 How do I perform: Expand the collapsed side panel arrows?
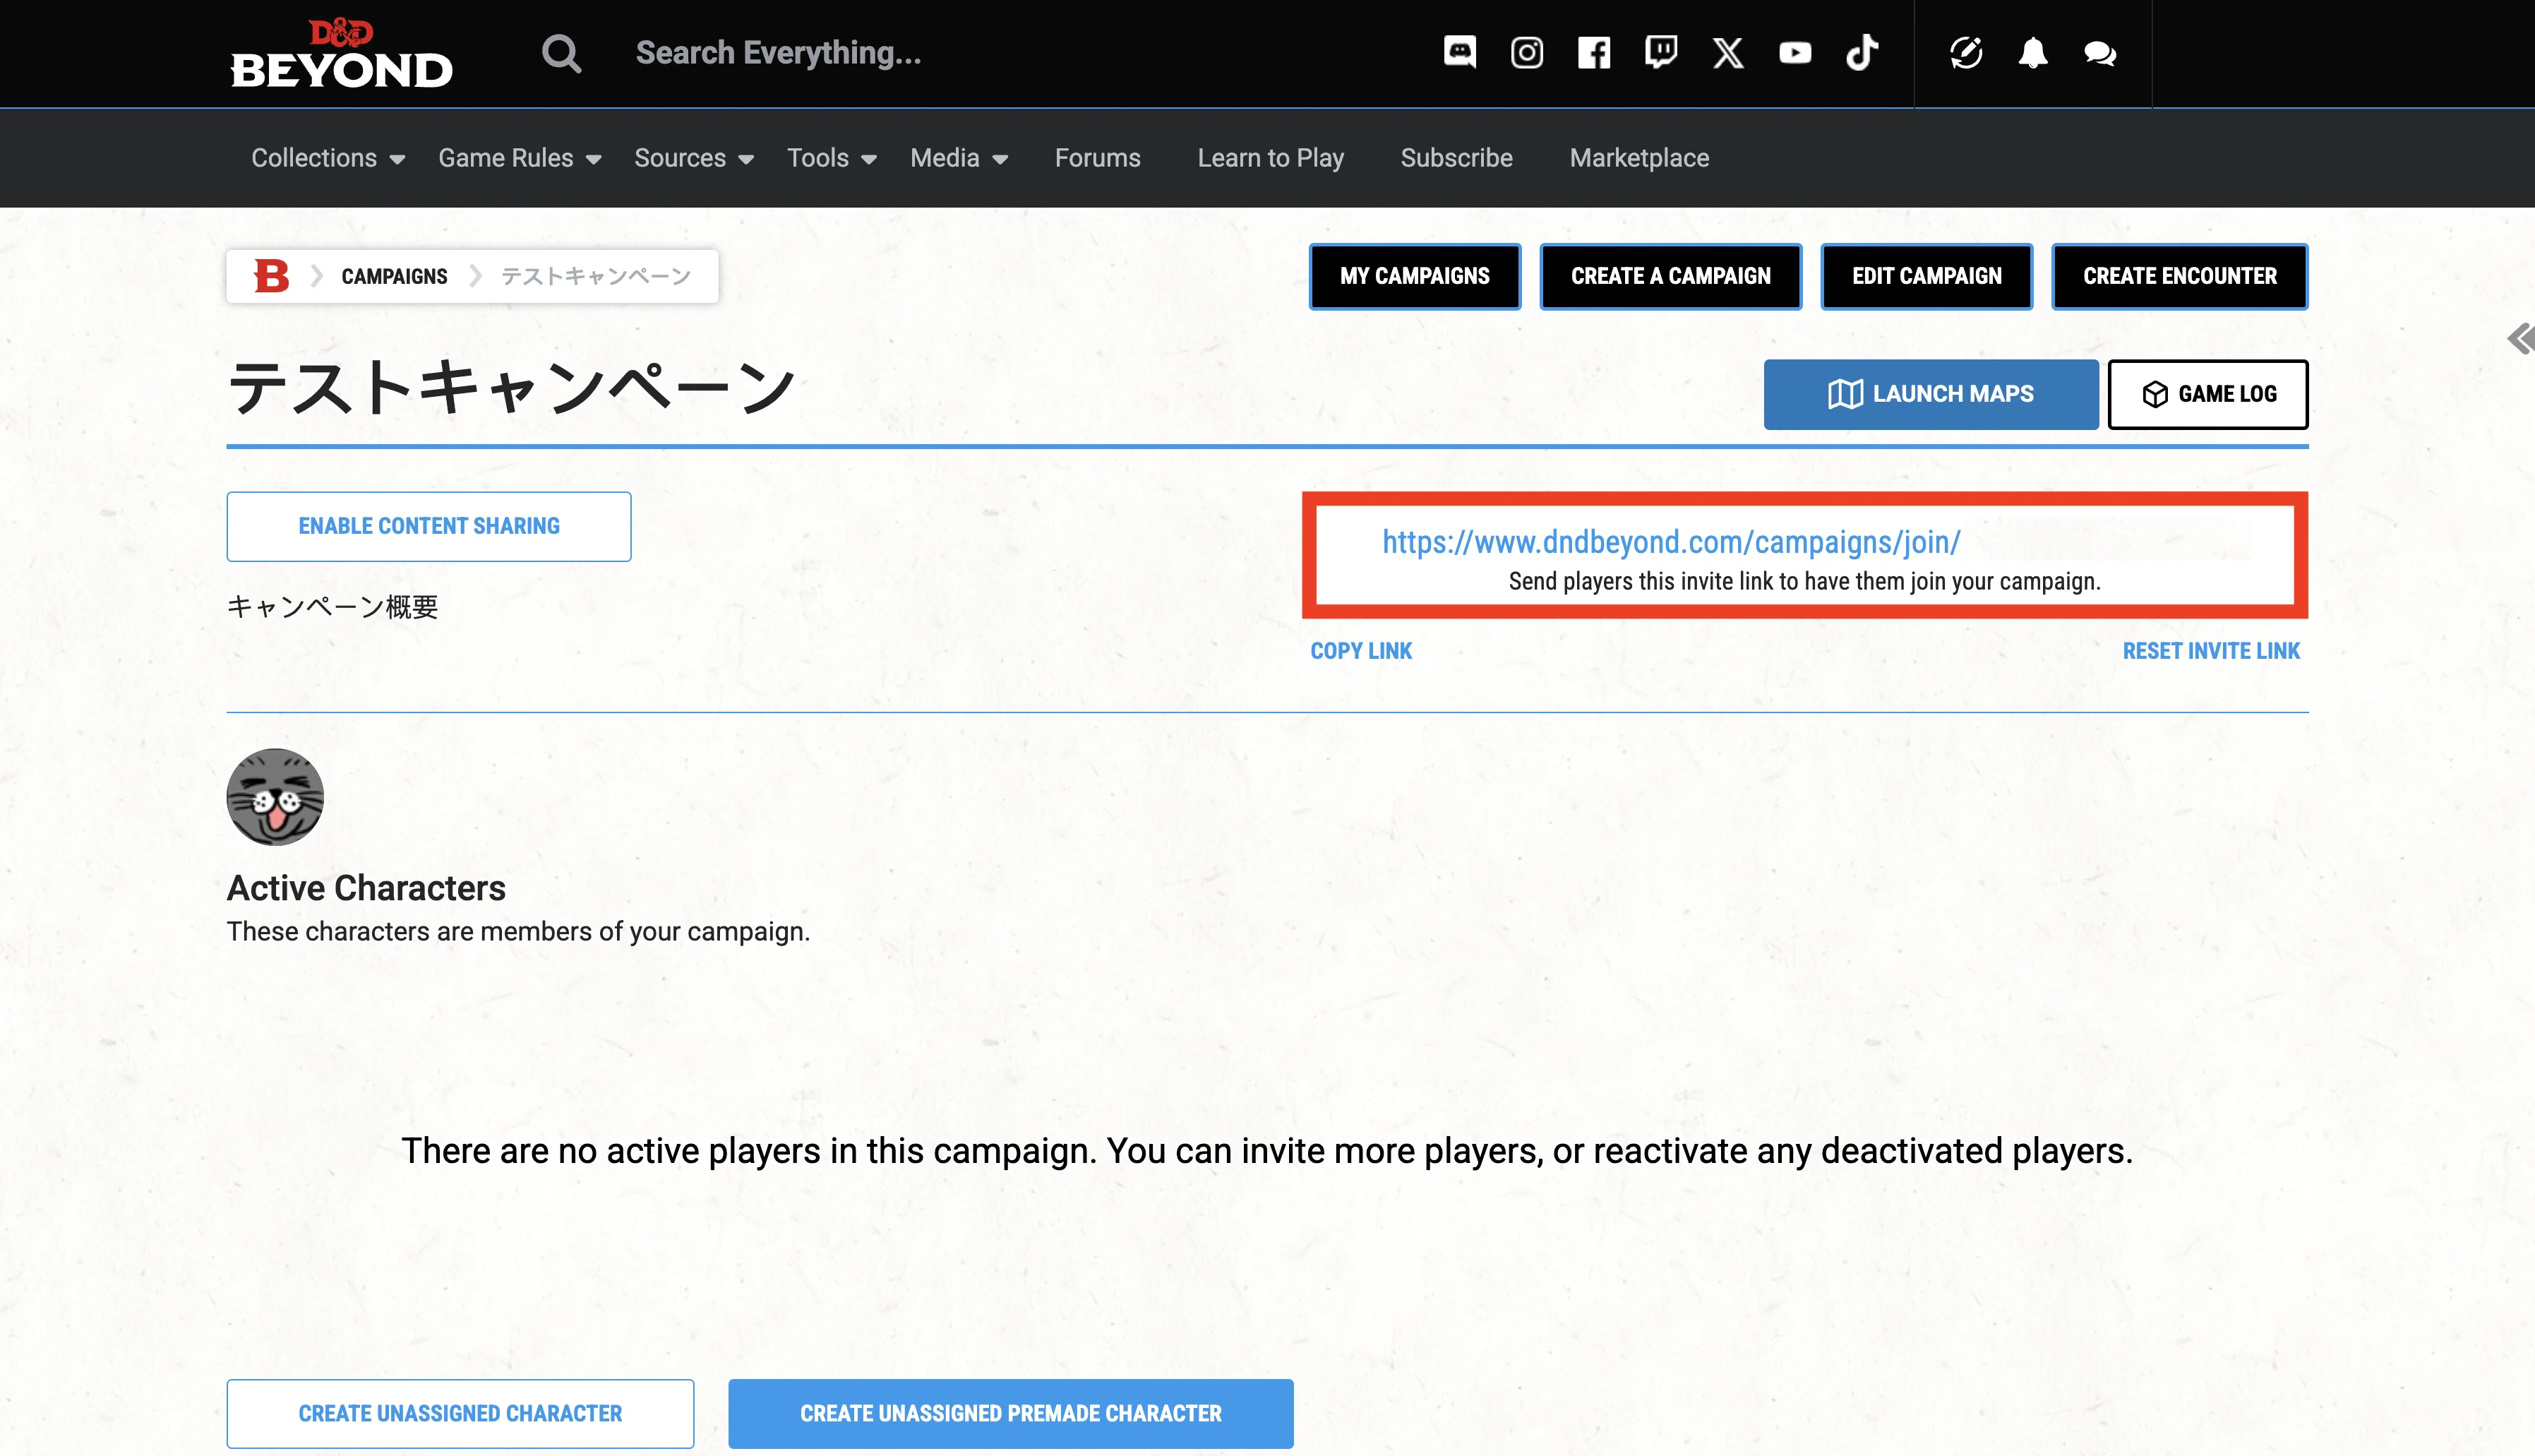tap(2520, 339)
